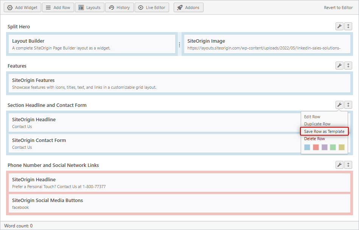The width and height of the screenshot is (359, 230).
Task: Click the Features row move arrows icon
Action: click(x=348, y=66)
